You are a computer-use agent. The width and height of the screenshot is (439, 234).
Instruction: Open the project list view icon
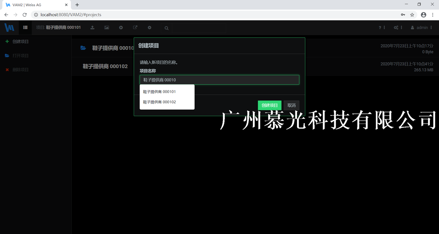(25, 27)
